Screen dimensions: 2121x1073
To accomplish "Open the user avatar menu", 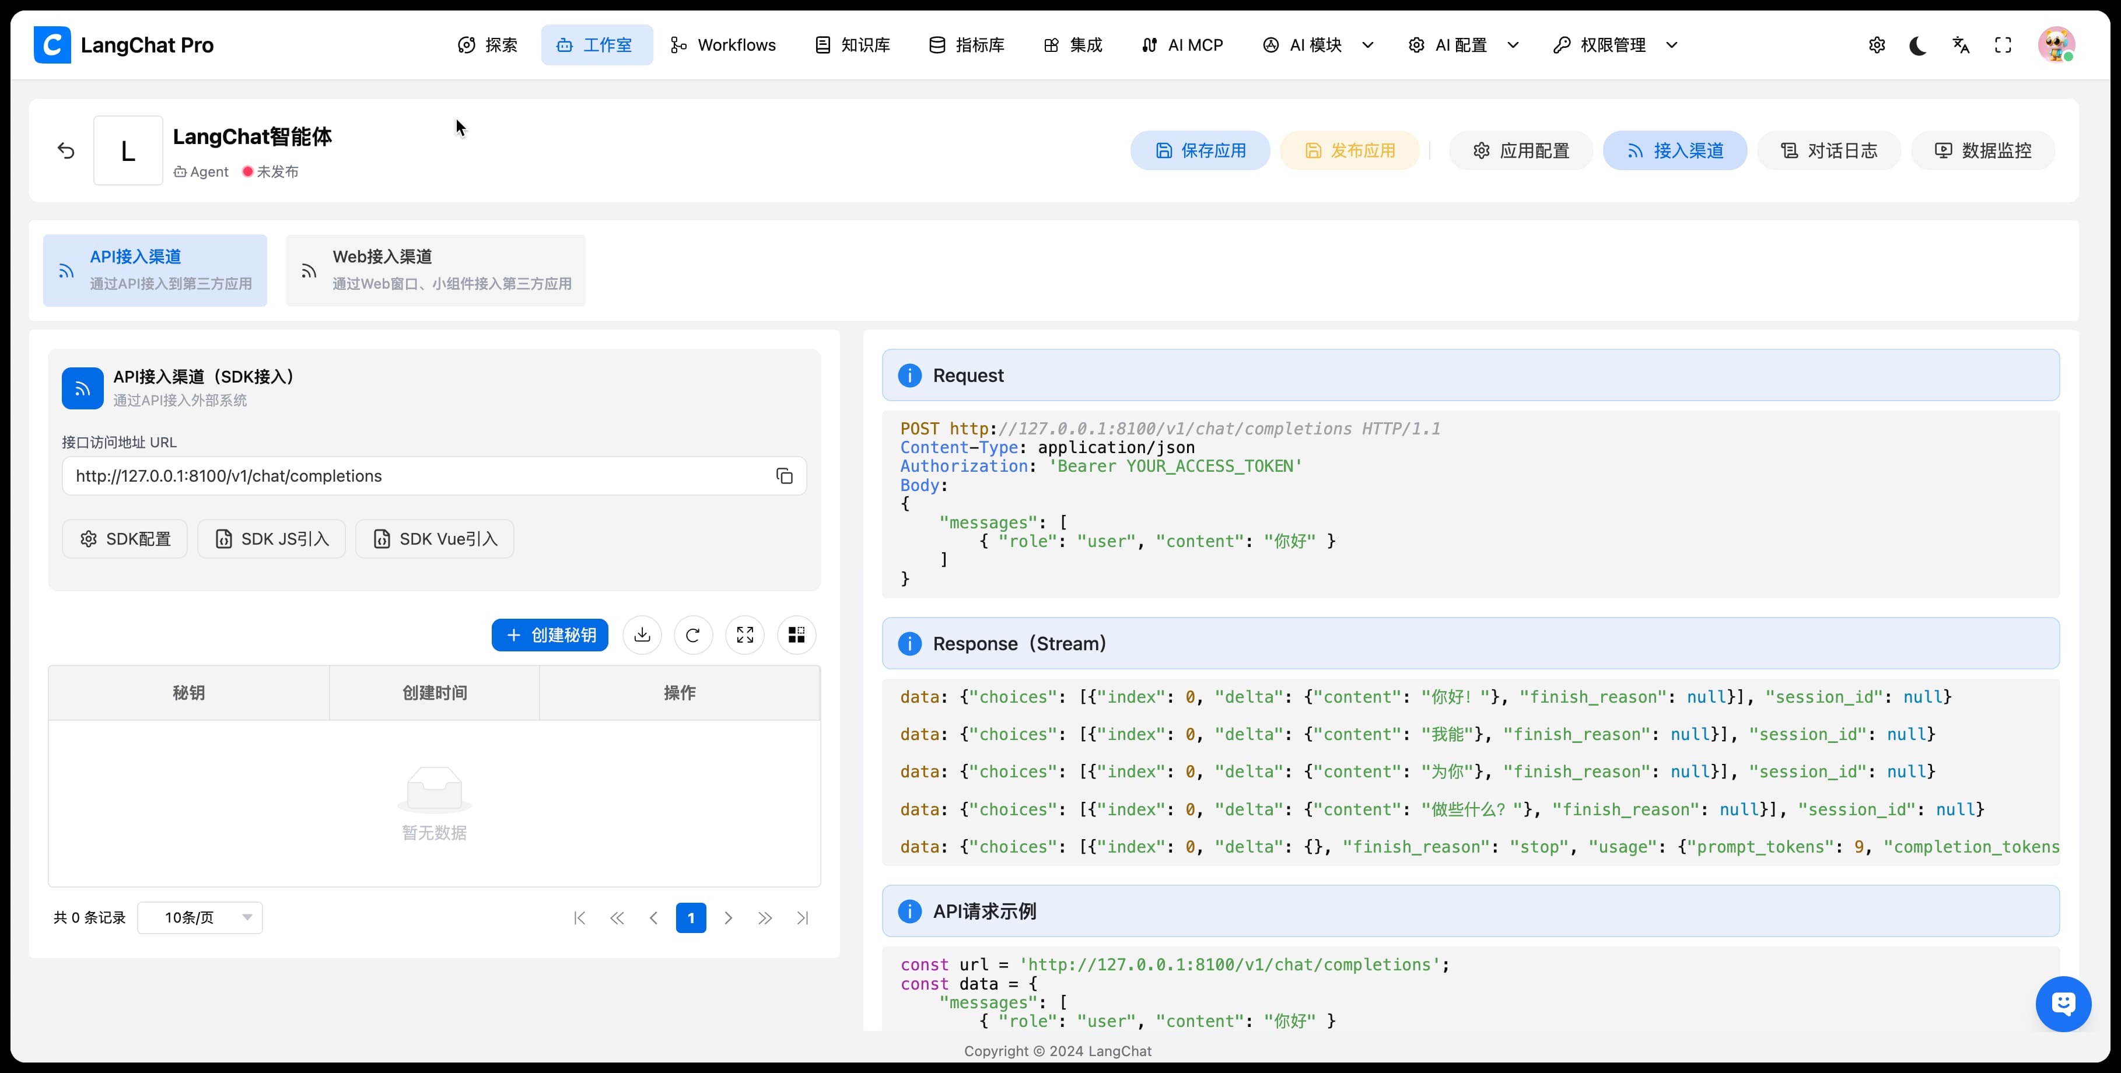I will coord(2056,44).
